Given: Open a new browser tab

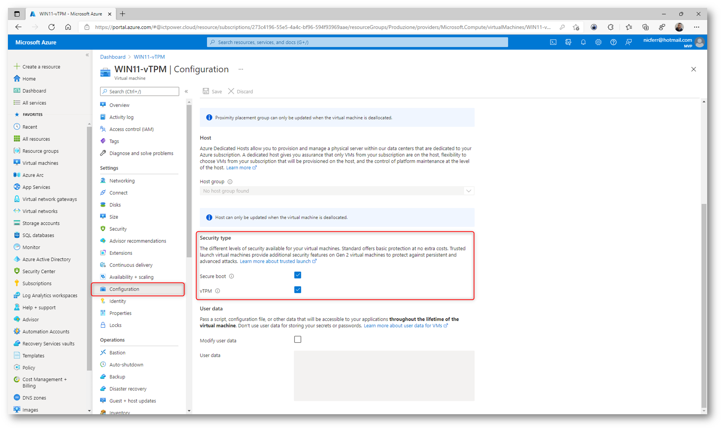Looking at the screenshot, I should (x=123, y=14).
